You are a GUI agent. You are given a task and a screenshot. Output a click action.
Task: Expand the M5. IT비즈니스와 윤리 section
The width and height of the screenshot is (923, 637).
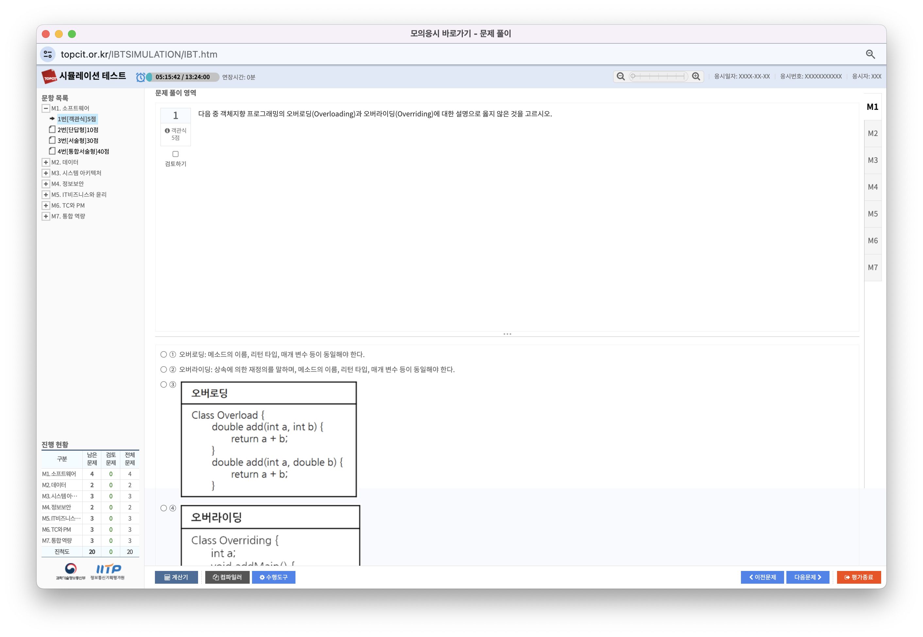pos(46,195)
